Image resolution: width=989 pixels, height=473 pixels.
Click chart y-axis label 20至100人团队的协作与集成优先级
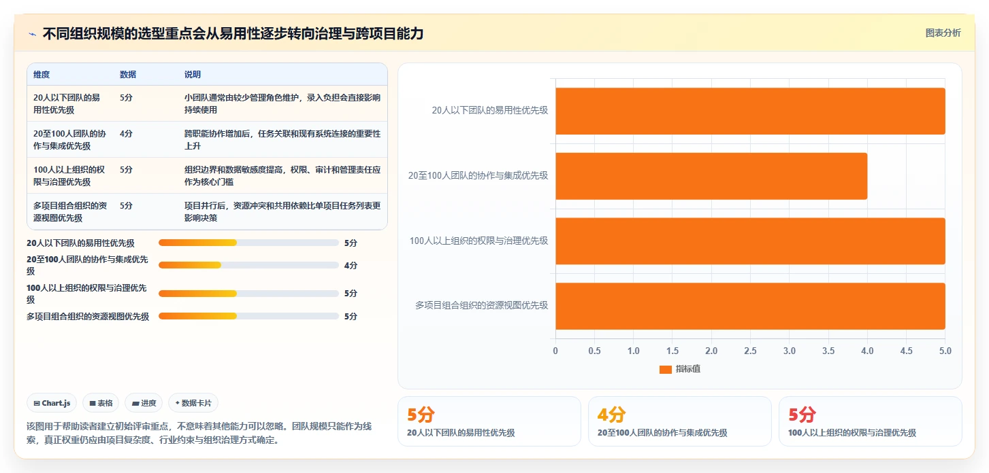(x=478, y=175)
